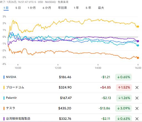Open the 免責条項 disclaimer link

[x=63, y=2]
